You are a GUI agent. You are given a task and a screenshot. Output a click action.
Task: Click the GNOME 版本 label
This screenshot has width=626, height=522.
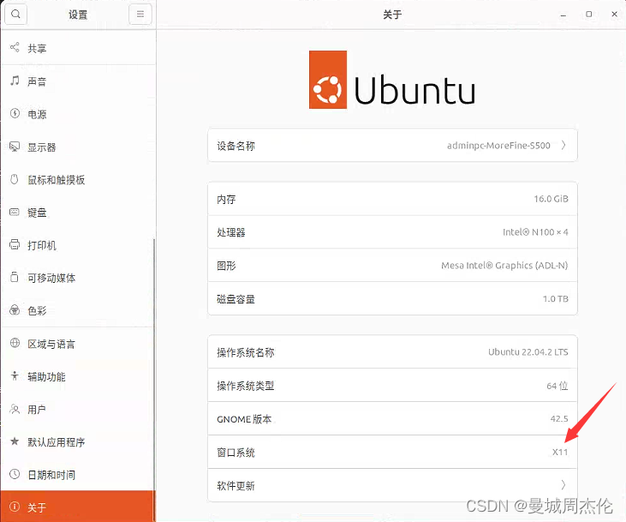(244, 419)
